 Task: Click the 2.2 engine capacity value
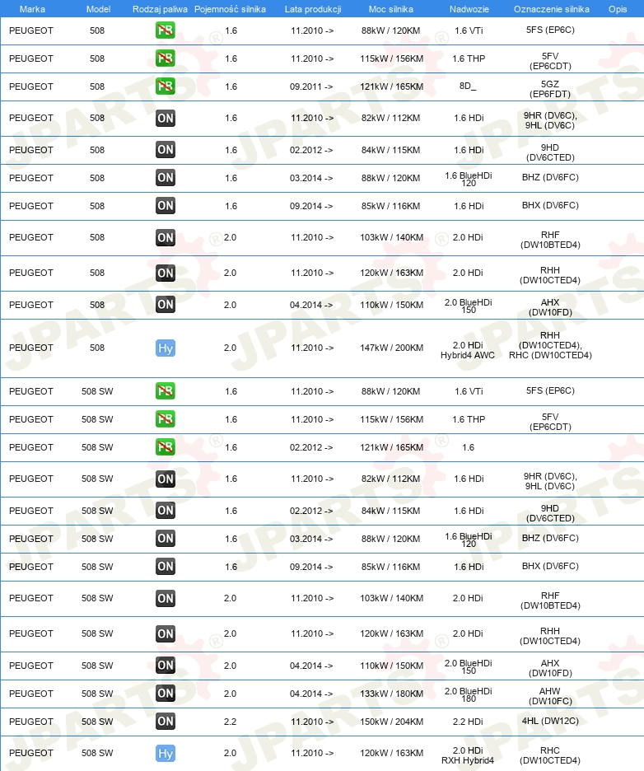(x=230, y=722)
